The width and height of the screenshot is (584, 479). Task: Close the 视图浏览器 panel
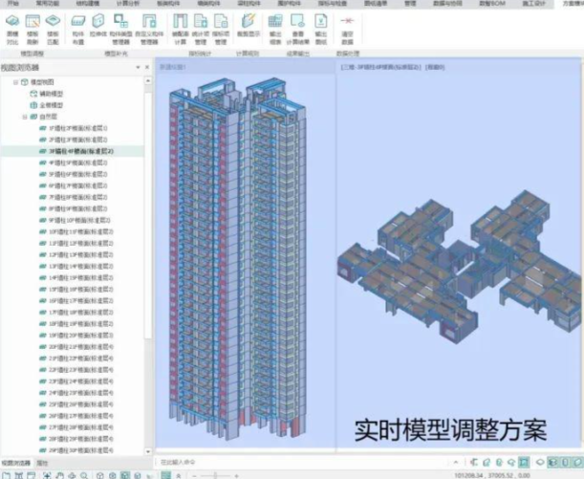146,68
